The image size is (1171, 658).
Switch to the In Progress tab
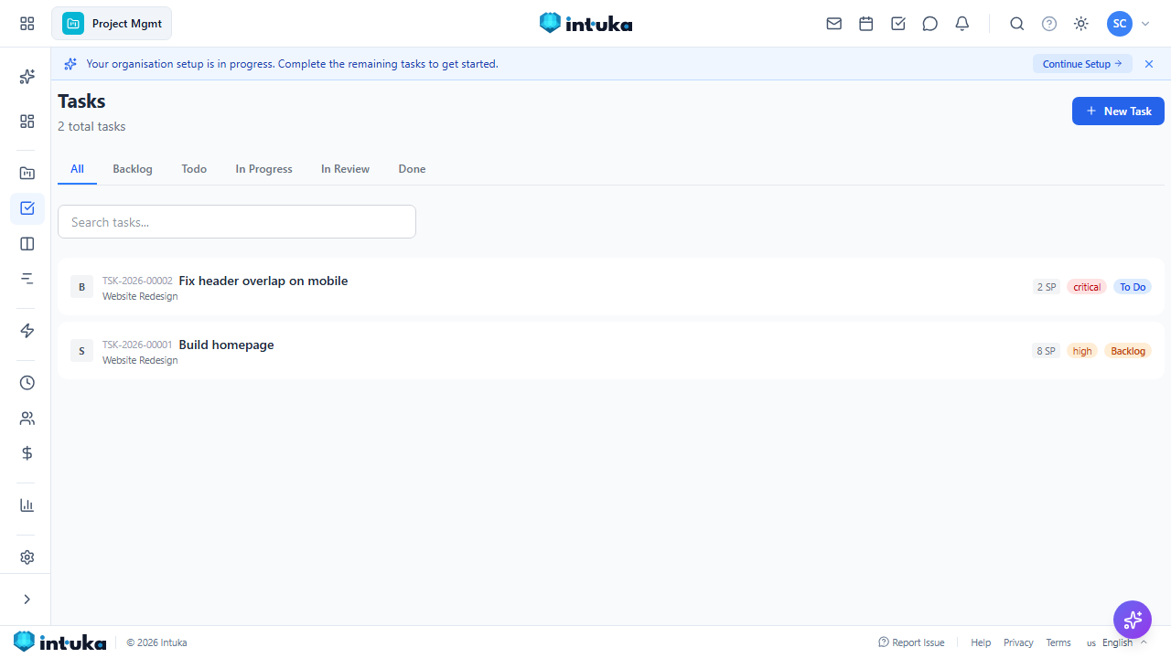(263, 169)
